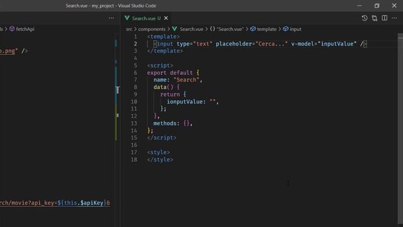Click the template symbol icon in breadcrumb
The height and width of the screenshot is (227, 403).
pos(253,29)
